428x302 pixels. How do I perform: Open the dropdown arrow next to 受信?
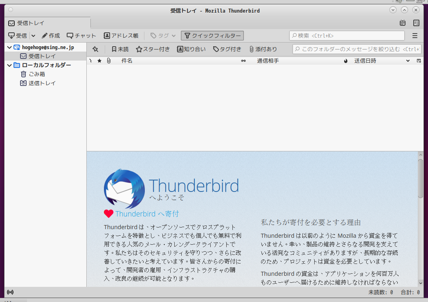coord(33,36)
